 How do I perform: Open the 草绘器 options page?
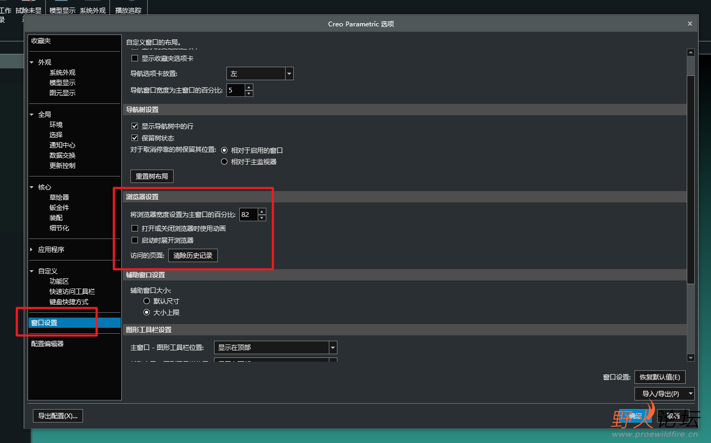click(59, 198)
